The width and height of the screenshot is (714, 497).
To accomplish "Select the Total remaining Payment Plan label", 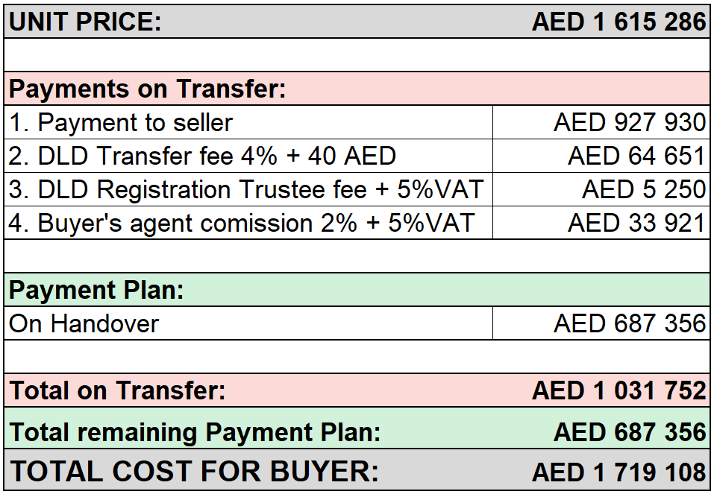I will coord(195,432).
